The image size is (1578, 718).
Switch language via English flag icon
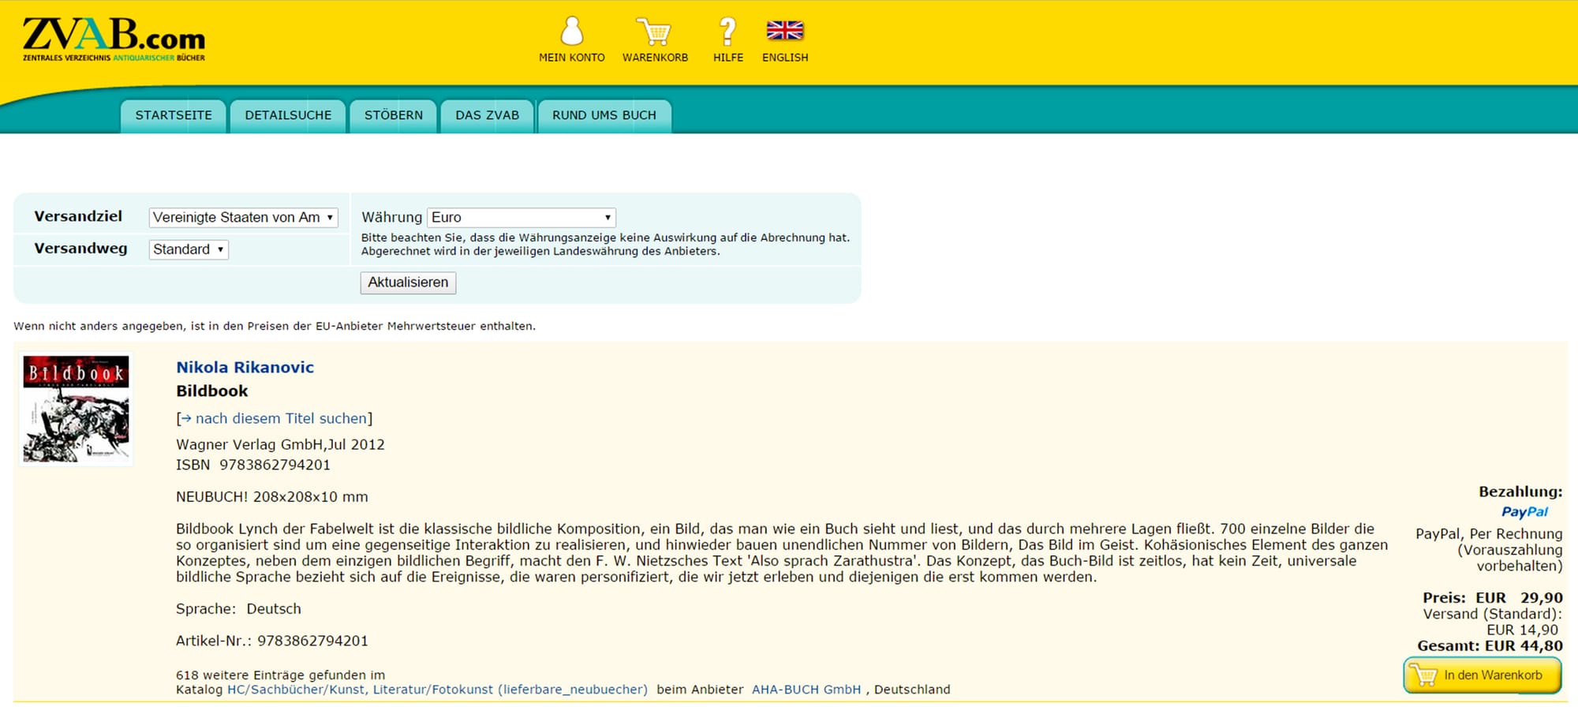[x=784, y=31]
